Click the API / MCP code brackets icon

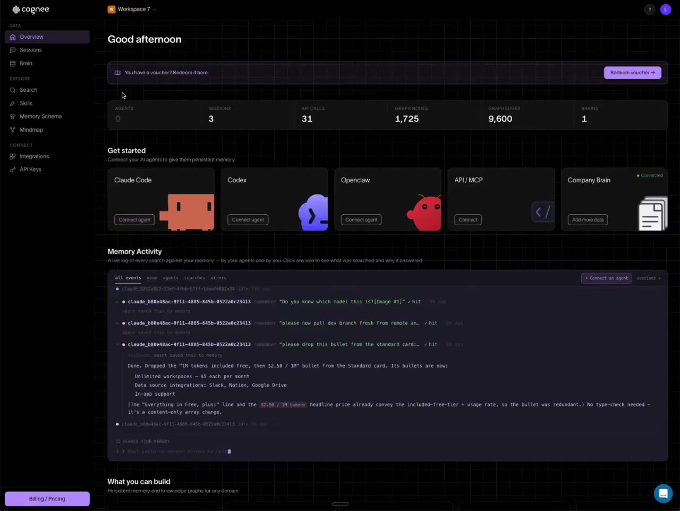coord(543,212)
